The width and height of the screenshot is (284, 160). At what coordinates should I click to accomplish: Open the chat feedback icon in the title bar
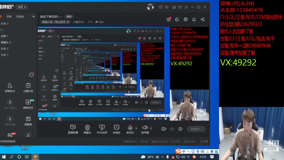click(x=166, y=7)
